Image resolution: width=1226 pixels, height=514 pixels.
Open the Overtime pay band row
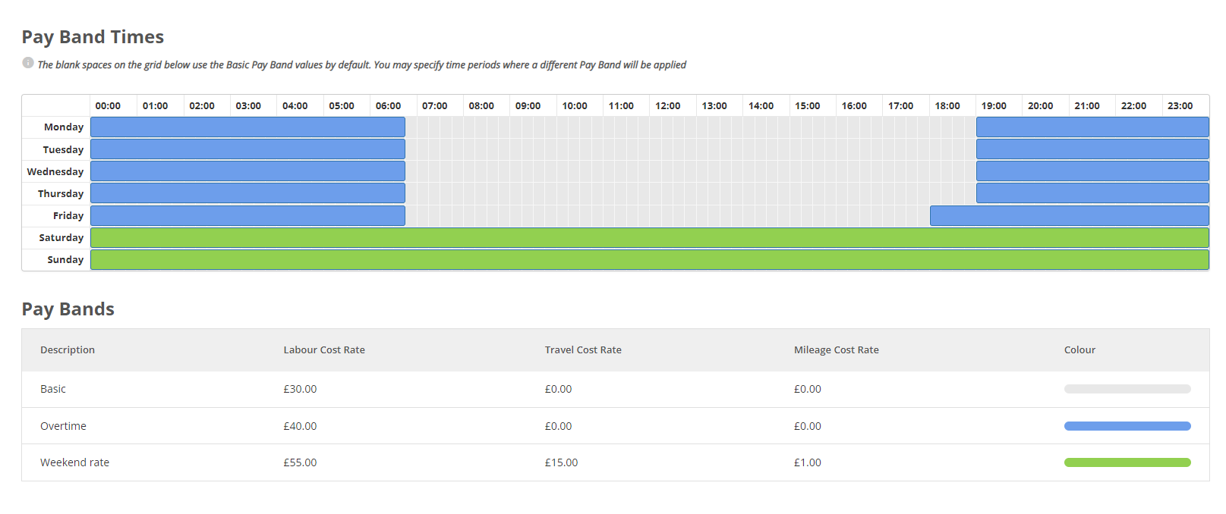[x=616, y=426]
